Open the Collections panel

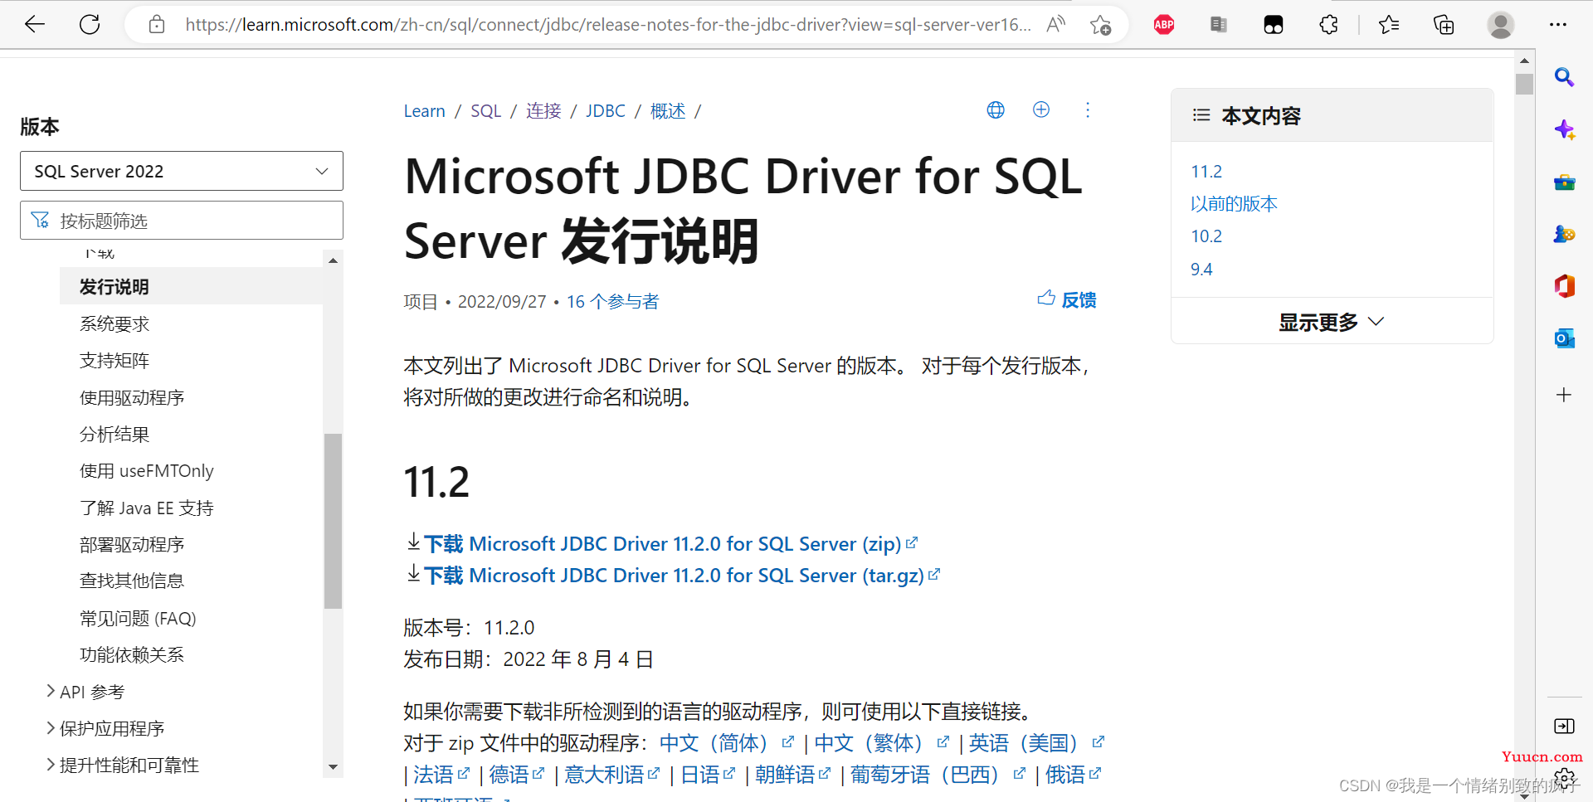1444,25
